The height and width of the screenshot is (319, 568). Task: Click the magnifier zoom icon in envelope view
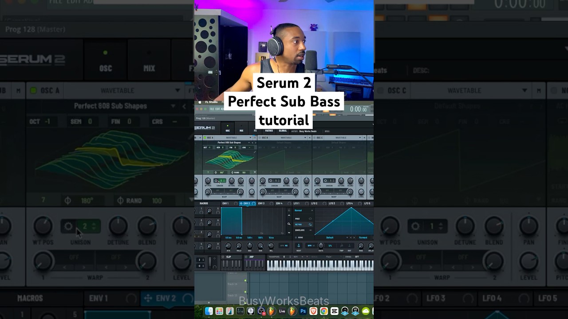point(289,224)
